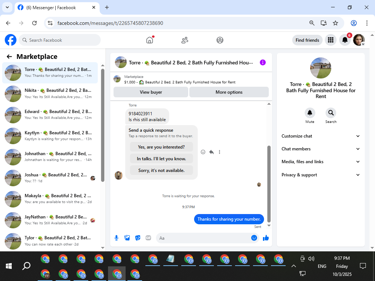
Task: Open a new Chrome tab
Action: click(x=107, y=7)
